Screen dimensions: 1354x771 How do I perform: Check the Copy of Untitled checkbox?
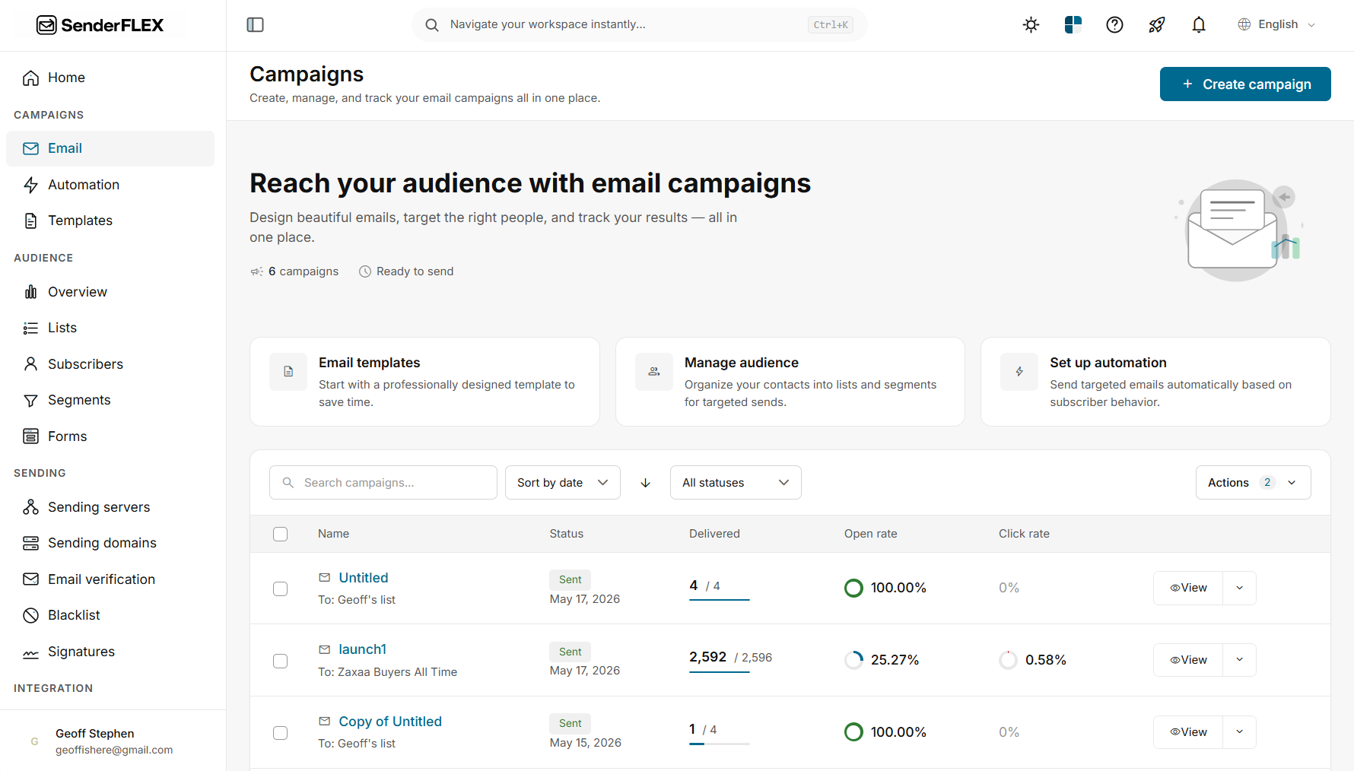point(281,732)
